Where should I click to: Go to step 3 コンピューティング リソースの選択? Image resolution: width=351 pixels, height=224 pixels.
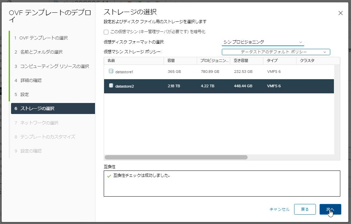[52, 67]
